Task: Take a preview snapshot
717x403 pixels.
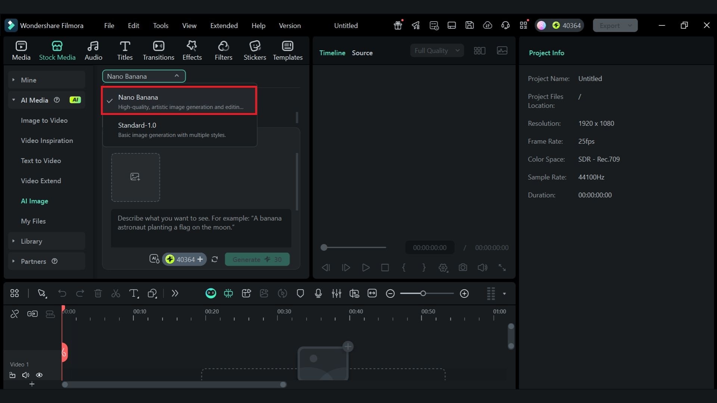Action: coord(463,268)
